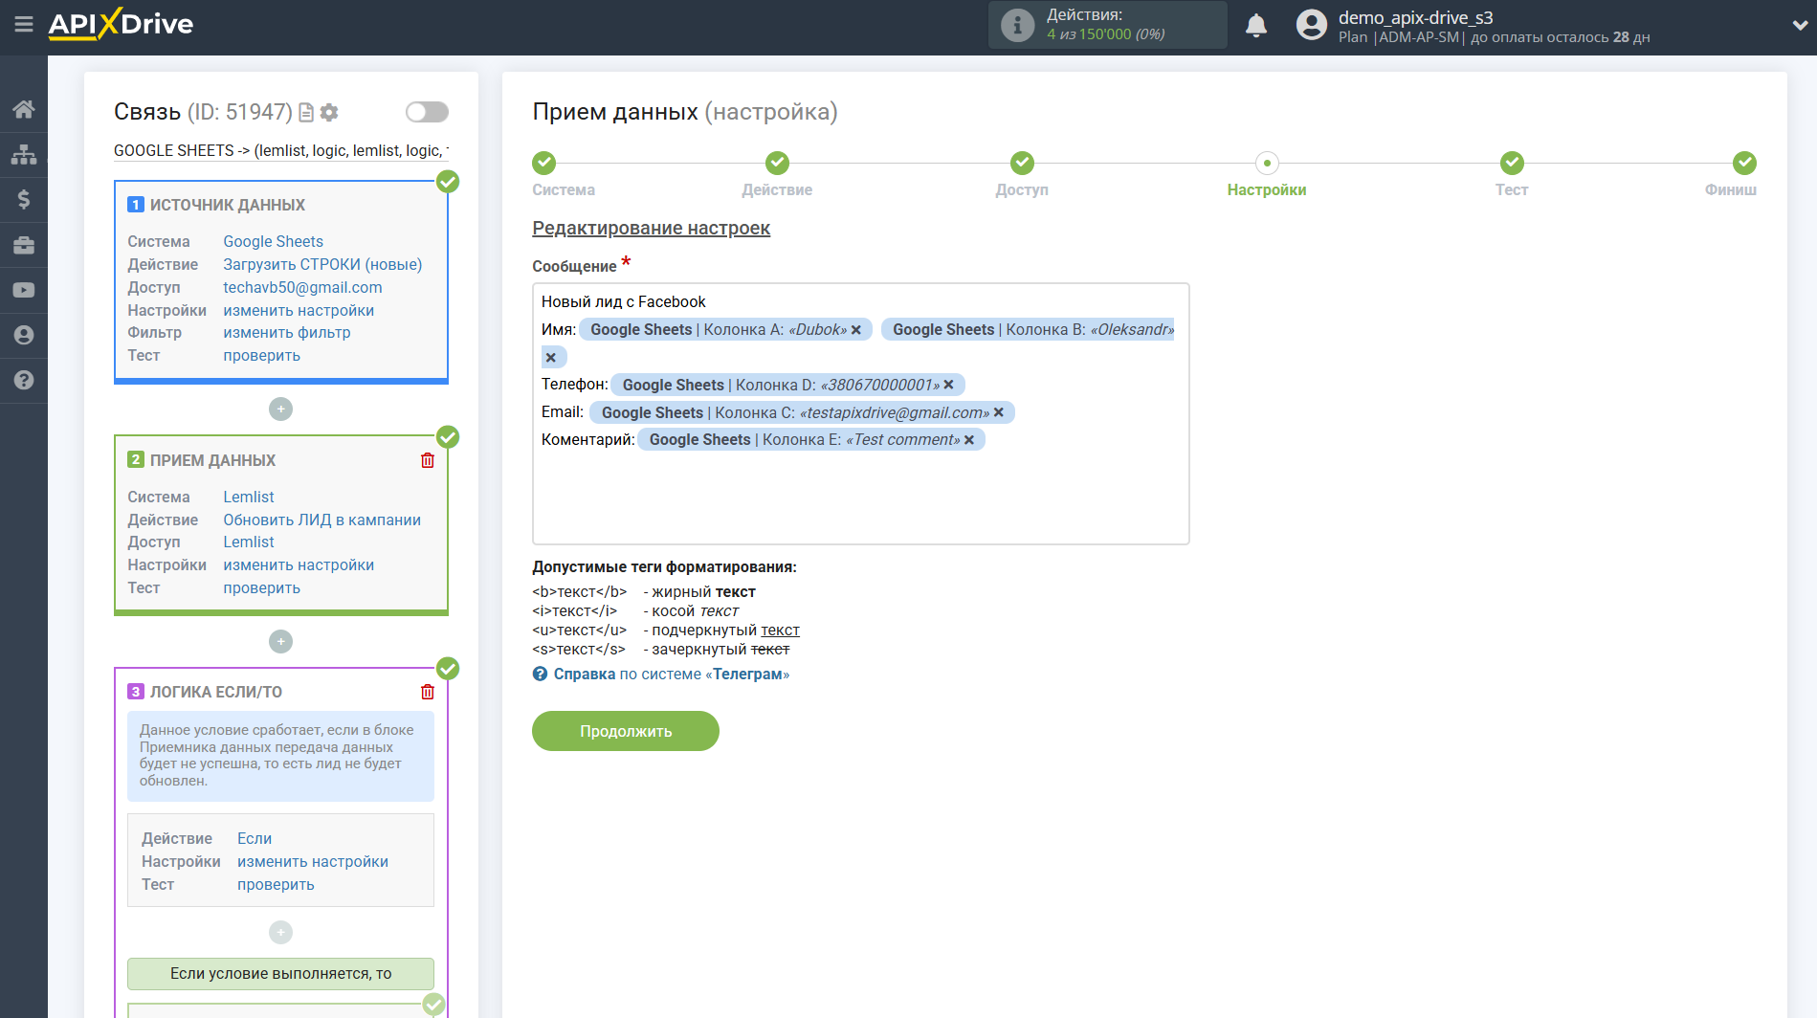Toggle the connection on/off switch
1817x1018 pixels.
pos(427,112)
